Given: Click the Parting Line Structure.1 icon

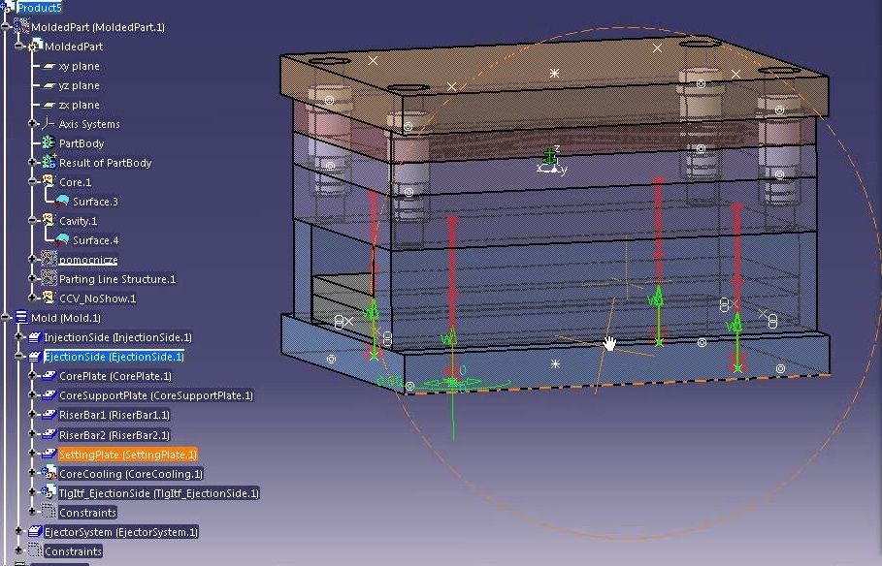Looking at the screenshot, I should [49, 279].
